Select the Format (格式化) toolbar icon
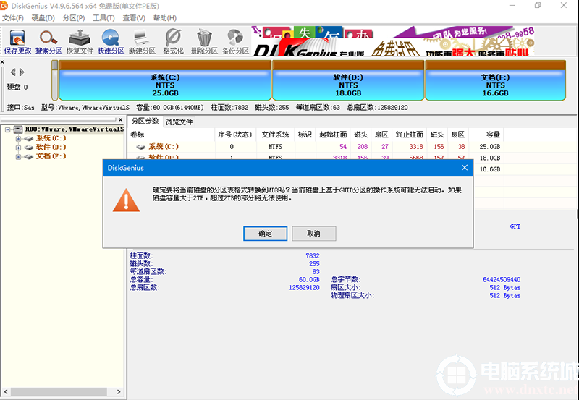The image size is (579, 400). [x=173, y=42]
